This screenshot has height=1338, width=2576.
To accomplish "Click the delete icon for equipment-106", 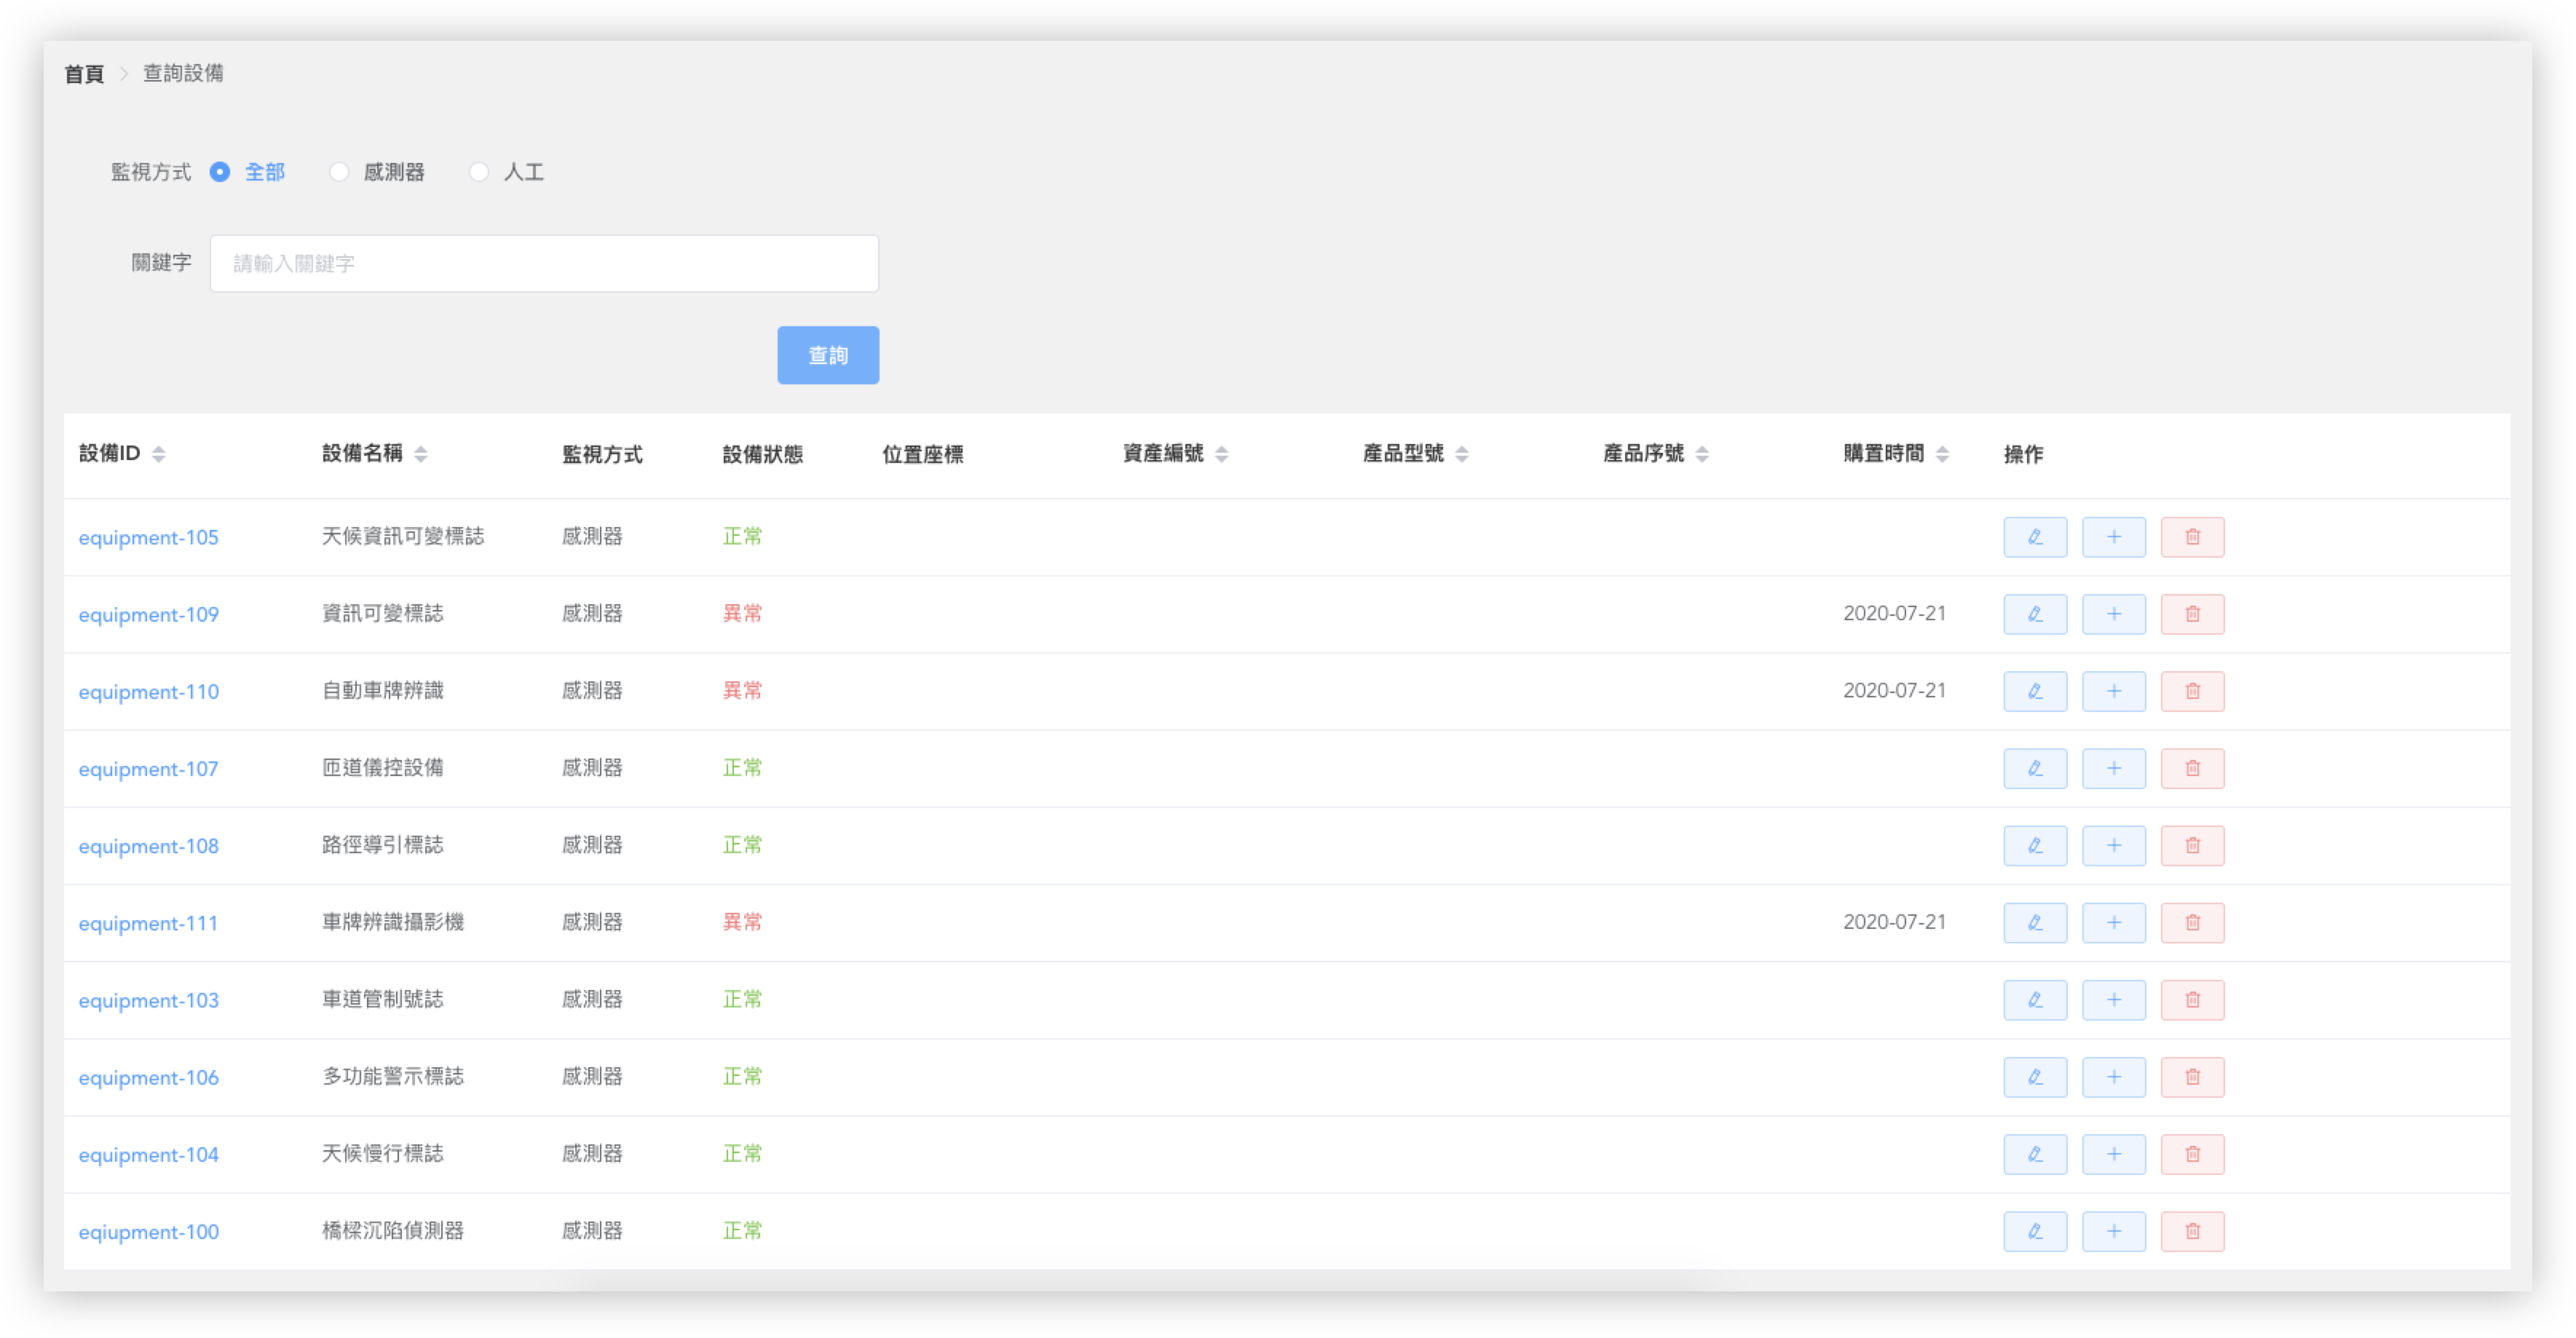I will pos(2192,1077).
